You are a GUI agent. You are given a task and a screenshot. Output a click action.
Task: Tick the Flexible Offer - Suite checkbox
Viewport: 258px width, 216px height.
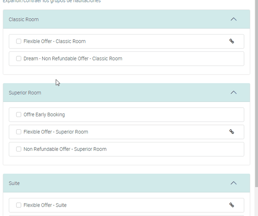tap(19, 205)
